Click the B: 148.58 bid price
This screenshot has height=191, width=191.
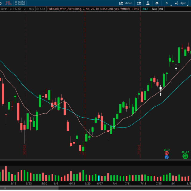(20, 2)
